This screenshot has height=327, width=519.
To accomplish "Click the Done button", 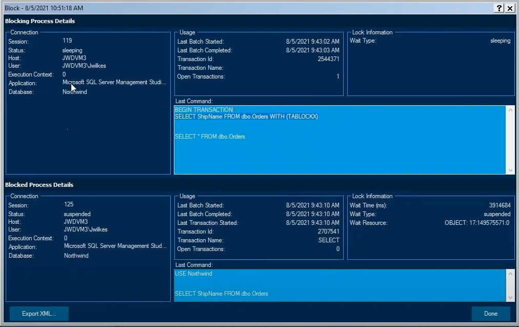I will click(490, 314).
